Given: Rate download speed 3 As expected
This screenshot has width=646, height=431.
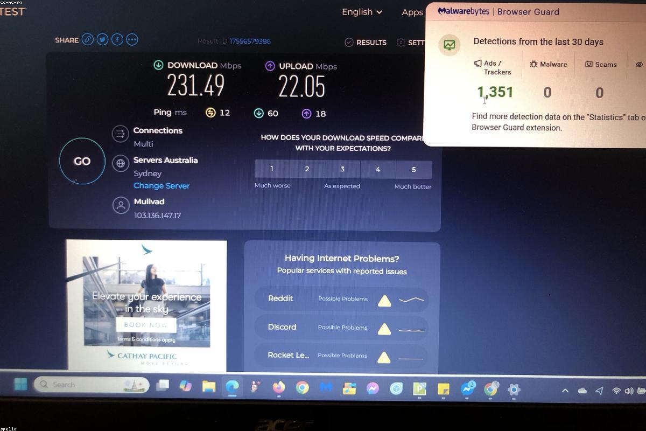Looking at the screenshot, I should (342, 169).
